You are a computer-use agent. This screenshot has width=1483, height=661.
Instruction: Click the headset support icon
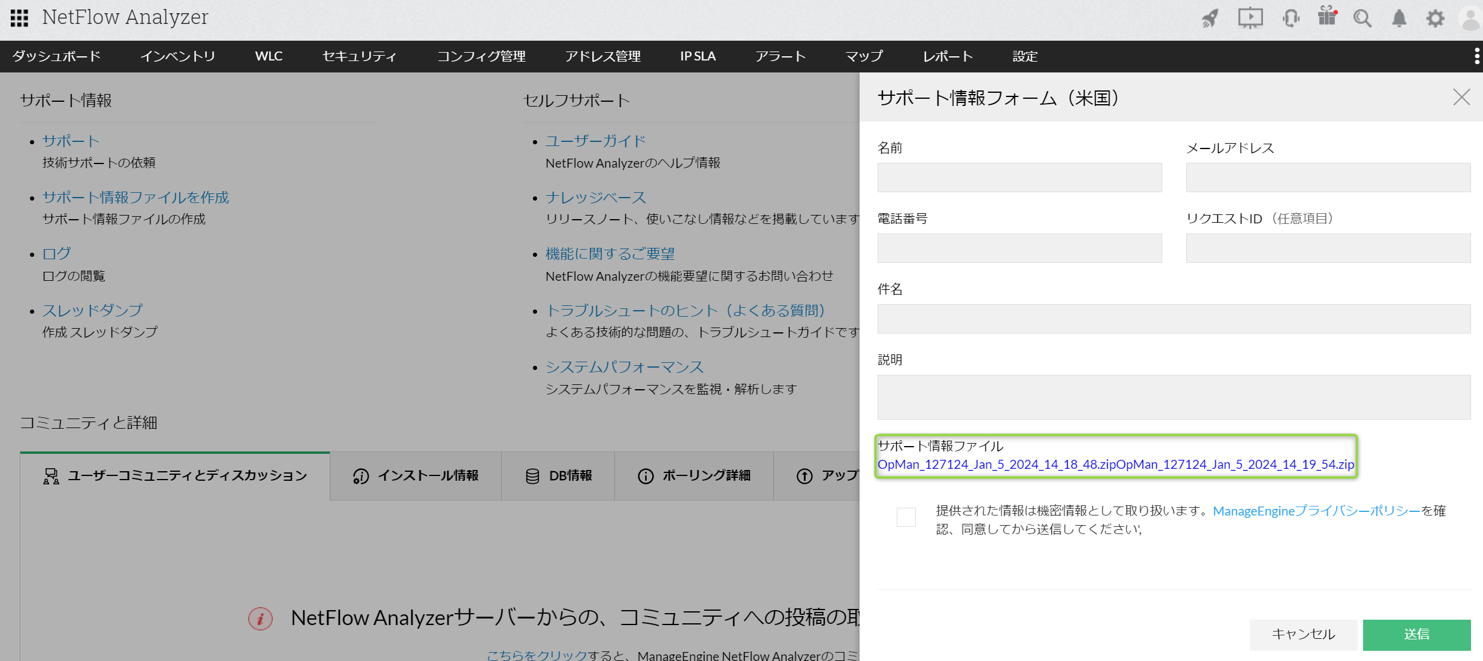pyautogui.click(x=1291, y=19)
